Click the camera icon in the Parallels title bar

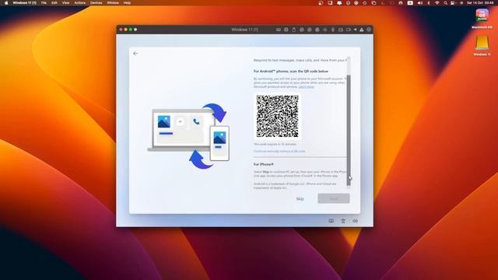(349, 30)
